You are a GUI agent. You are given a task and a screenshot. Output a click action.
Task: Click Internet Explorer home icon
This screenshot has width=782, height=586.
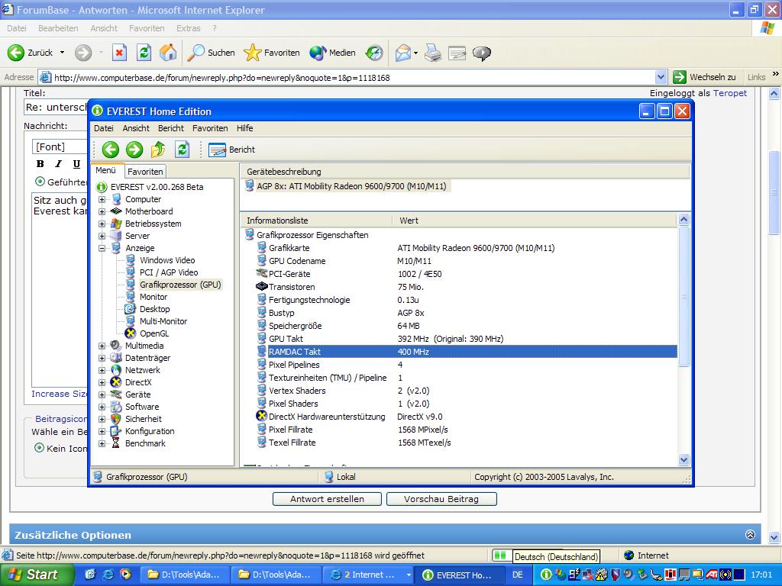coord(168,53)
